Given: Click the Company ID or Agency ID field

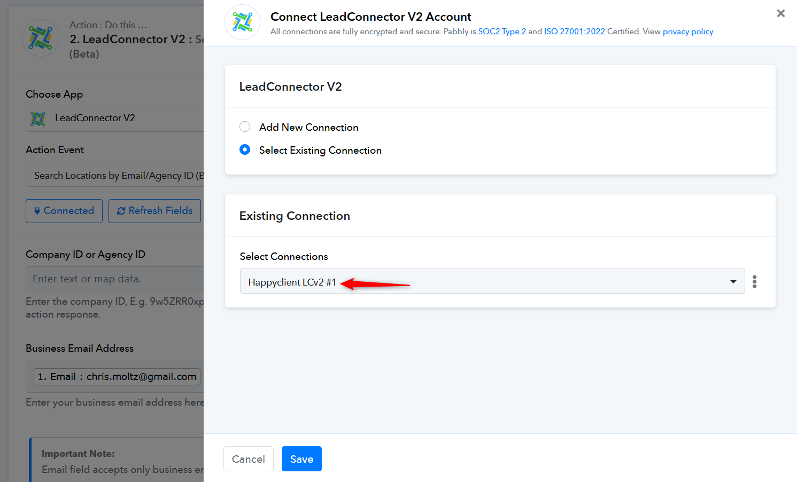Looking at the screenshot, I should coord(115,279).
